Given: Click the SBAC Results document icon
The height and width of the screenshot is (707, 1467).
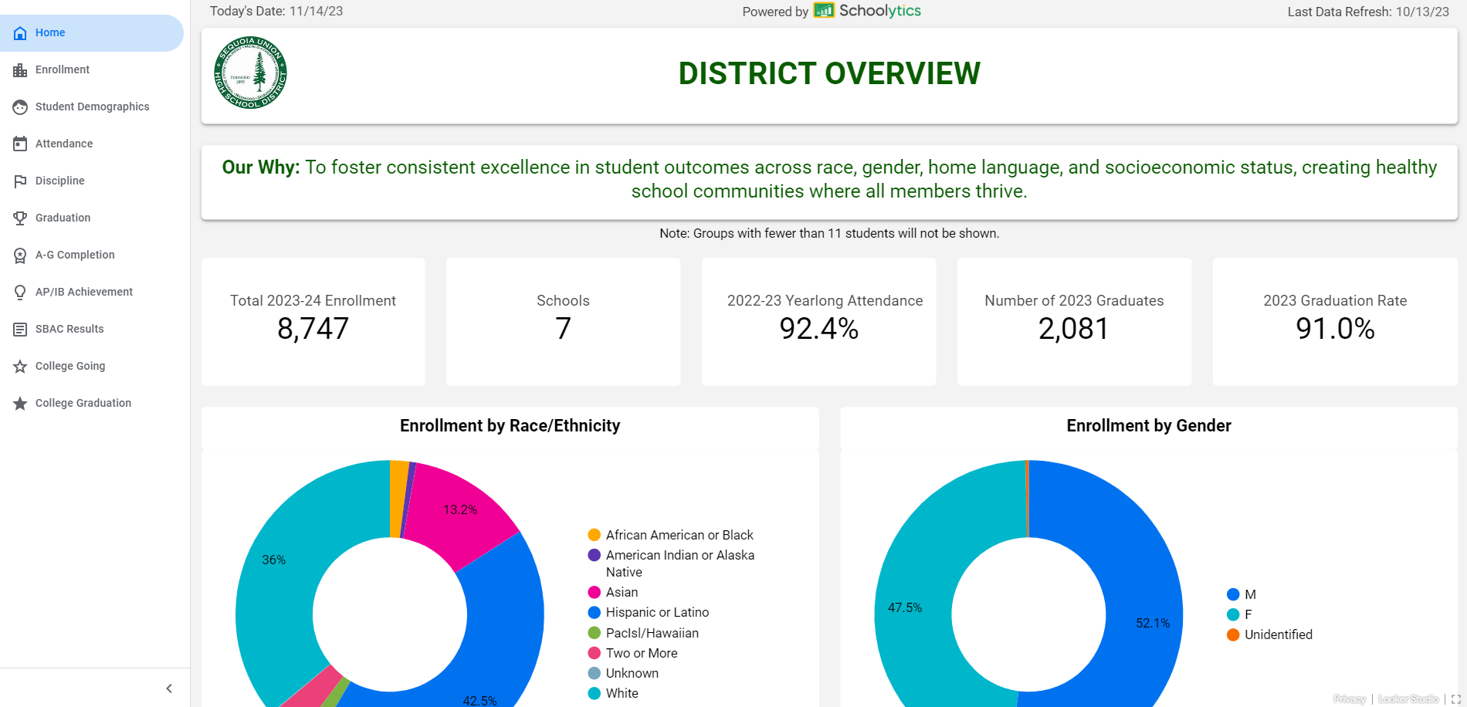Looking at the screenshot, I should click(x=20, y=330).
